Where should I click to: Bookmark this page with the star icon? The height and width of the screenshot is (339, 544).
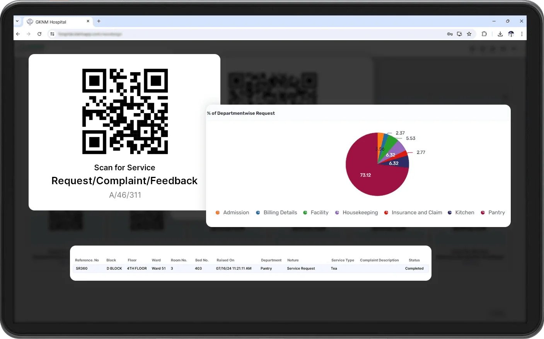(469, 34)
